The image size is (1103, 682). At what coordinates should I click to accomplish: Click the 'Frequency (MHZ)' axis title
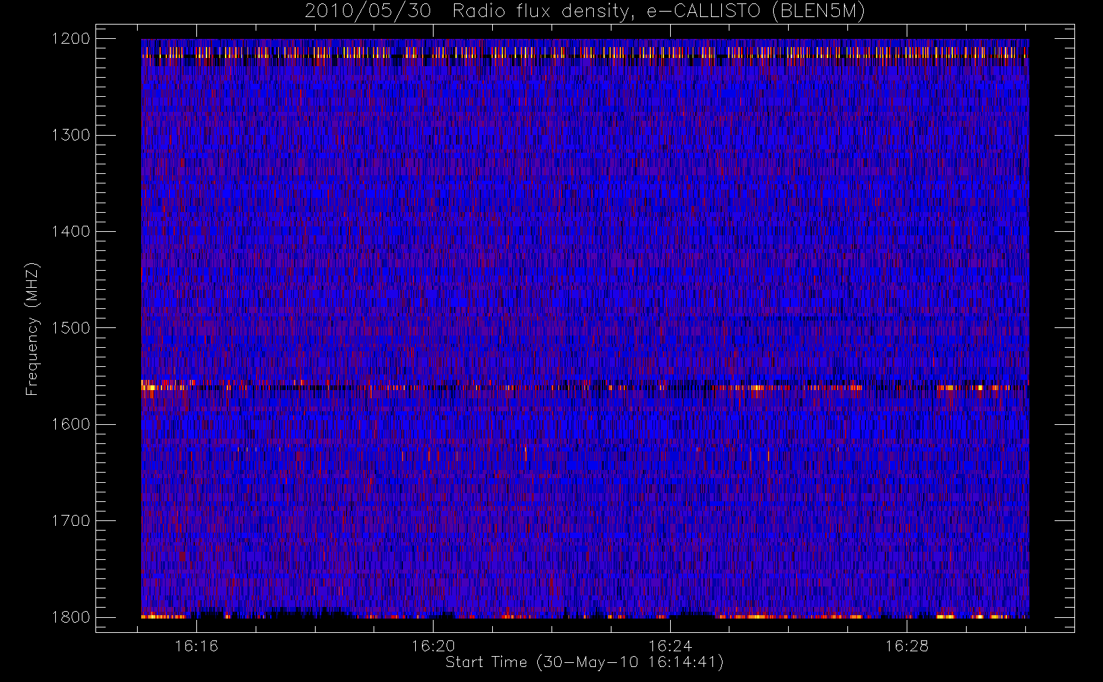point(32,329)
